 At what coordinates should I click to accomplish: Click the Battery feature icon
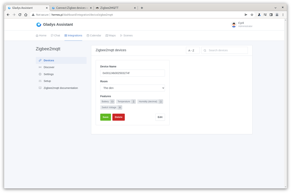(112, 102)
